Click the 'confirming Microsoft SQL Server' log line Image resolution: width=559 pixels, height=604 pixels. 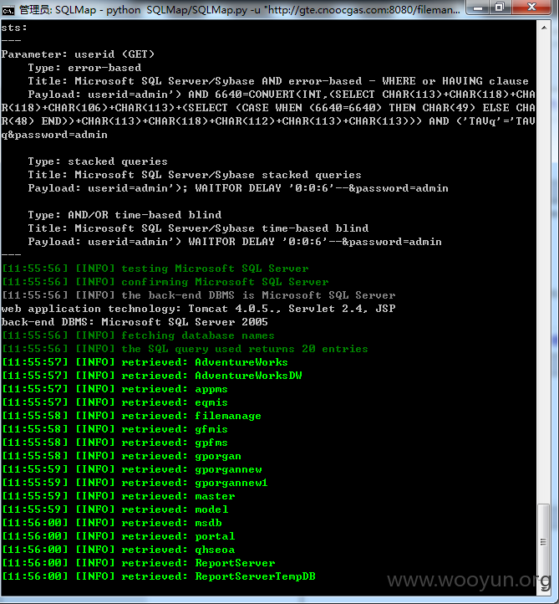165,282
